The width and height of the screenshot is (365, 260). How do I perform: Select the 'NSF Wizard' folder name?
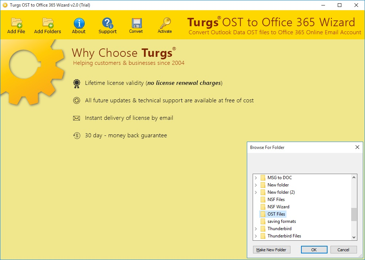[x=278, y=207]
